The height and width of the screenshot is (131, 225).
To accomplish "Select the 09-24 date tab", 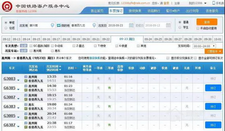I will pyautogui.click(x=148, y=39).
